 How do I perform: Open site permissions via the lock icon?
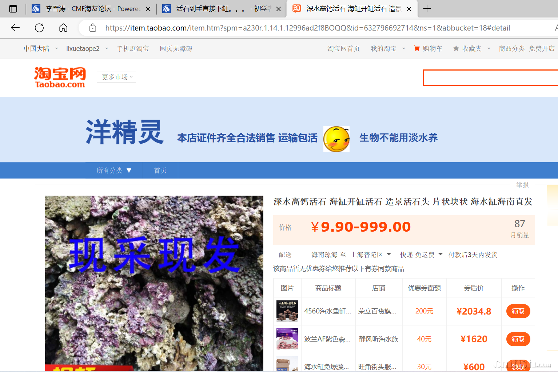(92, 28)
